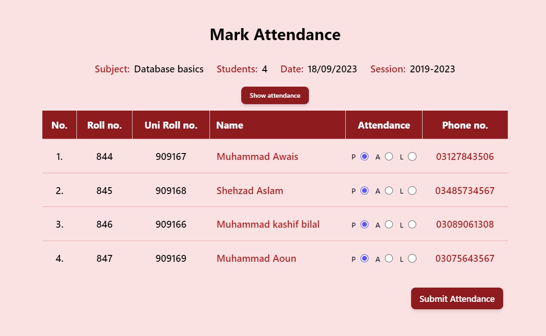Confirm Present status for Shehzad Aslam

[364, 190]
